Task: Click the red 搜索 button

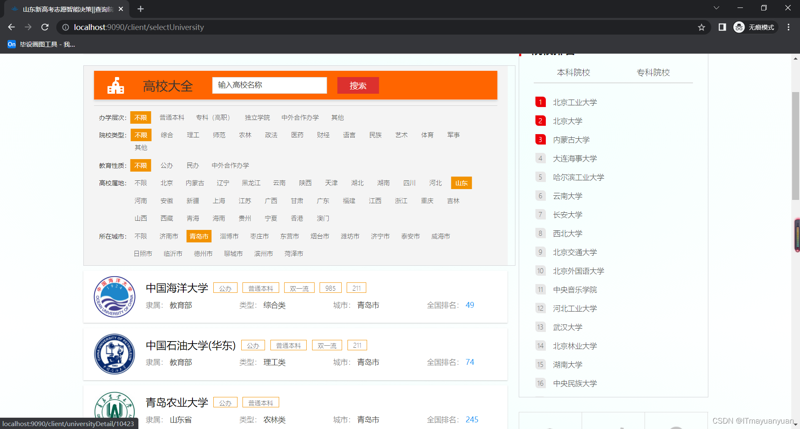Action: tap(358, 85)
